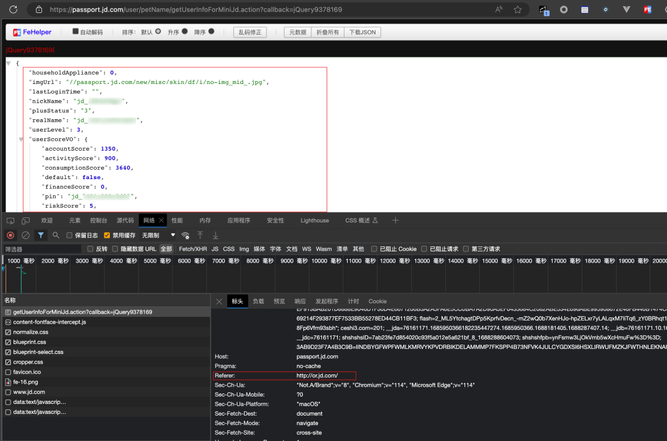Open the Cookie tab in request details
The width and height of the screenshot is (667, 441).
point(377,301)
